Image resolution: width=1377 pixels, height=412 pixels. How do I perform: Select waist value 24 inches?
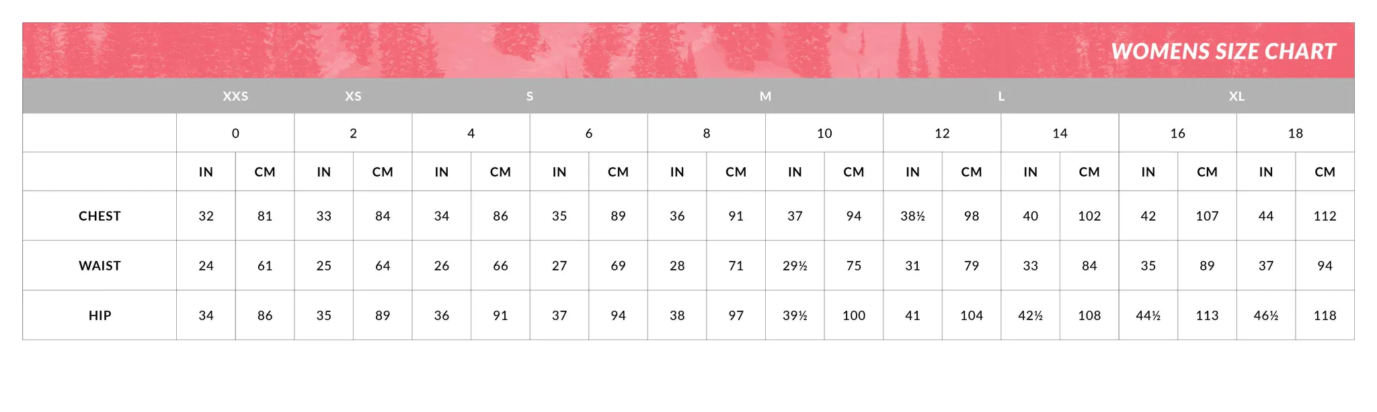[x=206, y=266]
